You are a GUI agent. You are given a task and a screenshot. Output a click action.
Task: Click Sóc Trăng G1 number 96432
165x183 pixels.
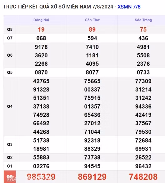pyautogui.click(x=143, y=166)
